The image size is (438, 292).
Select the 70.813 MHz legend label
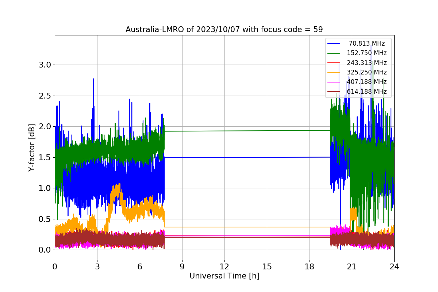coord(367,43)
